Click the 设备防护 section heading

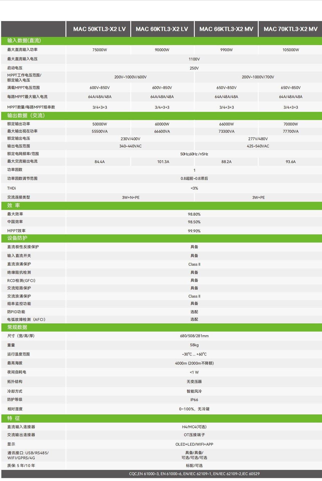click(x=17, y=238)
